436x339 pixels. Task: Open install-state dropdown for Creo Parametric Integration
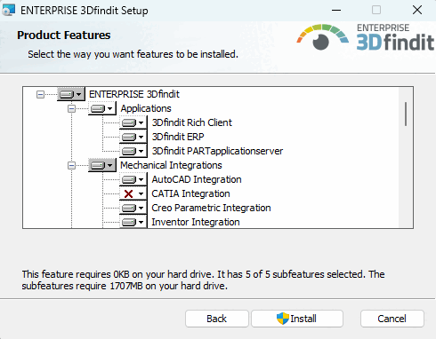[x=133, y=208]
